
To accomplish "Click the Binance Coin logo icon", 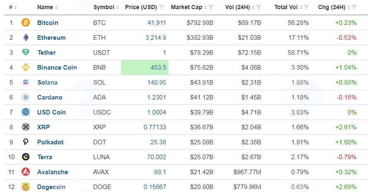I will click(x=26, y=67).
